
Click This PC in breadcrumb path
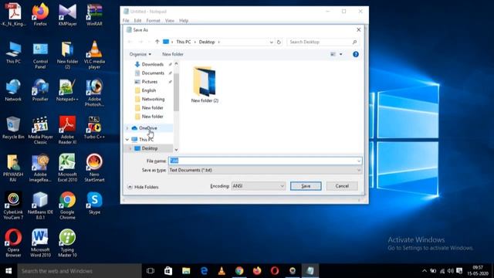tap(184, 42)
